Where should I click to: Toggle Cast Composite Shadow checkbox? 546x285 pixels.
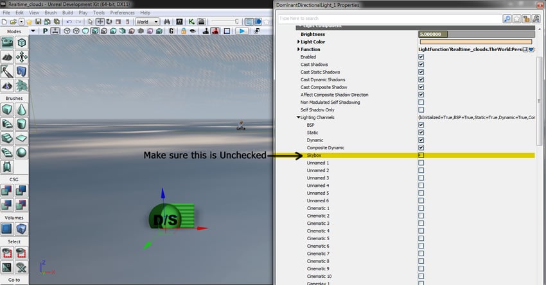point(421,87)
